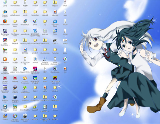160x124 pixels.
Task: Select the BraveGear folder
Action: (25, 97)
